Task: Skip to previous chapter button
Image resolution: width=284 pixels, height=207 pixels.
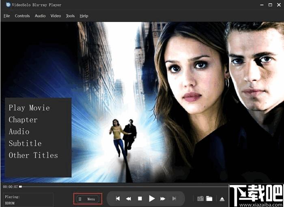Action: pos(118,198)
